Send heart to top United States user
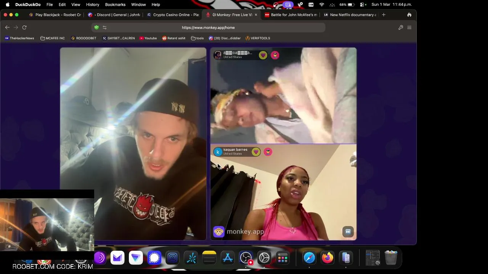Screen dimensions: 488x274 (263, 55)
